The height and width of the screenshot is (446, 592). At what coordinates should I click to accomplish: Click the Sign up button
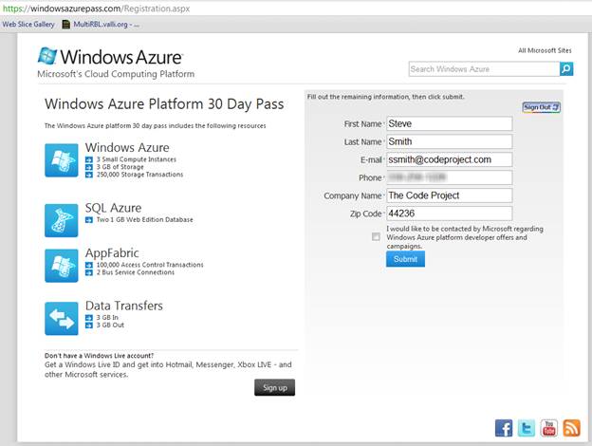click(x=274, y=387)
